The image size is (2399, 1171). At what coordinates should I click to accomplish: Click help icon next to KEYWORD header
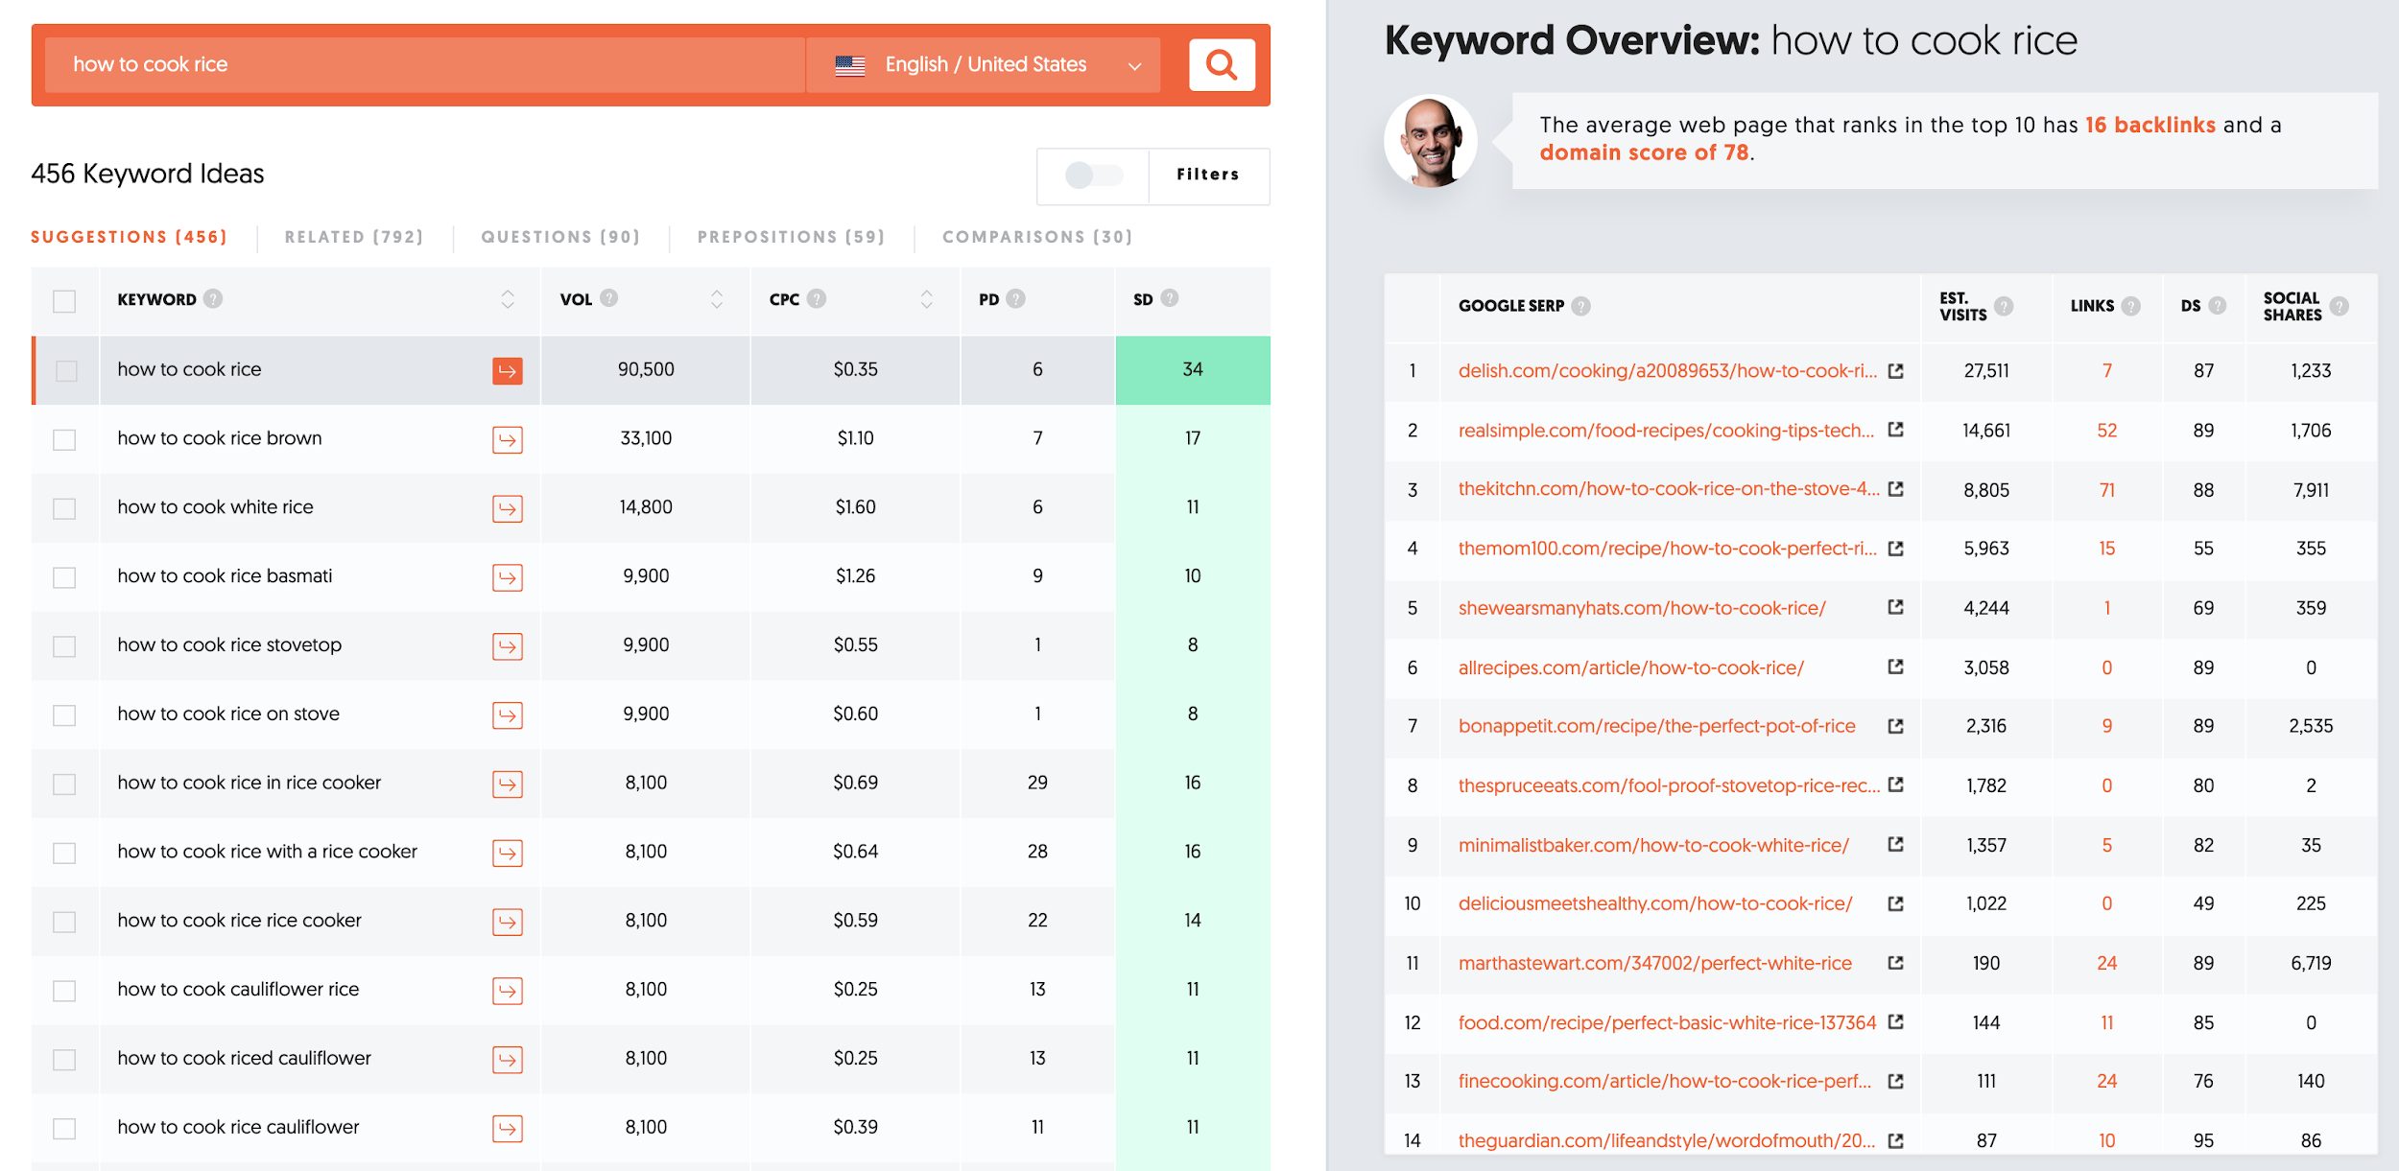[213, 299]
